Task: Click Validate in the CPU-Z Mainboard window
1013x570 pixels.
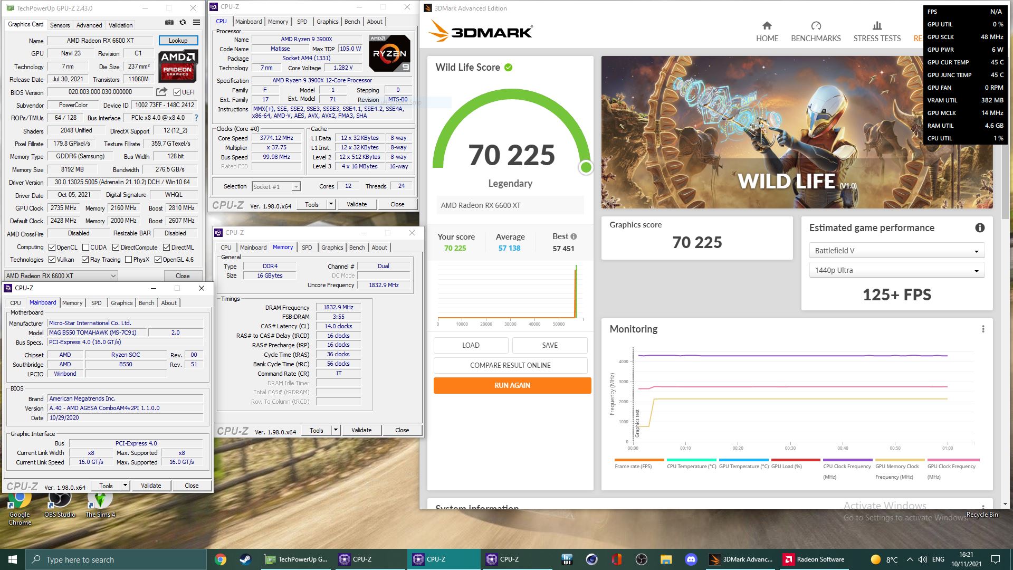Action: (x=151, y=486)
